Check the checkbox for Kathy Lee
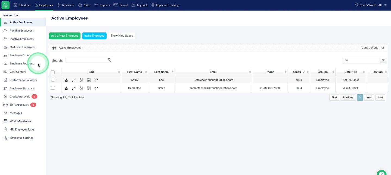The height and width of the screenshot is (175, 391). [x=53, y=80]
